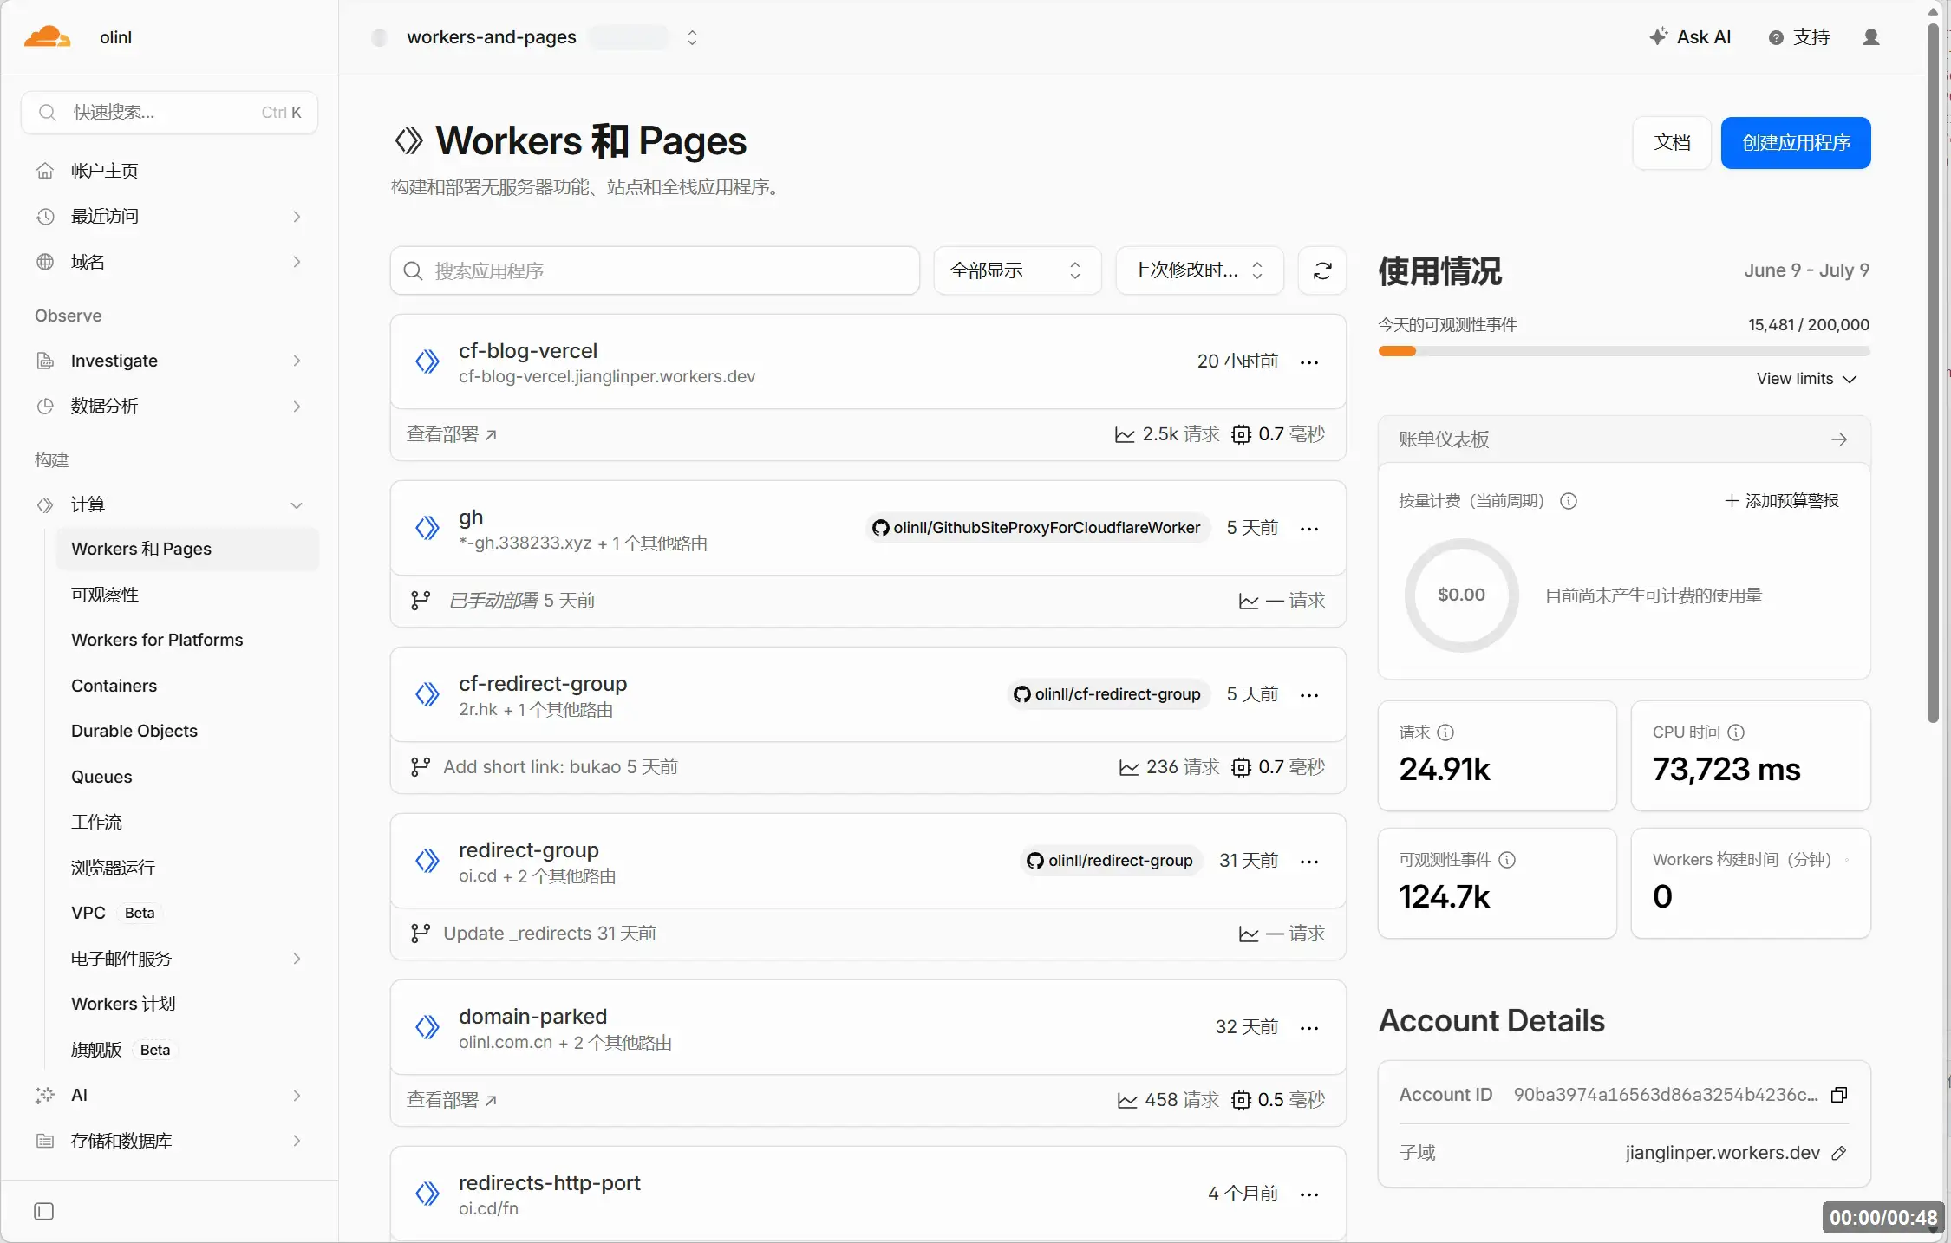
Task: Collapse sidebar with bottom panel icon
Action: [43, 1211]
